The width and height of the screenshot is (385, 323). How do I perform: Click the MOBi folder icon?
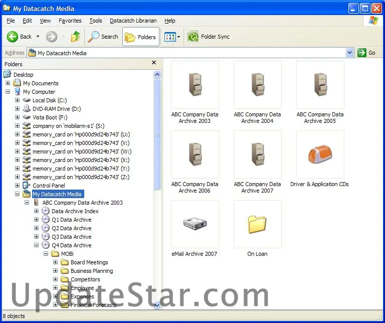pyautogui.click(x=55, y=253)
